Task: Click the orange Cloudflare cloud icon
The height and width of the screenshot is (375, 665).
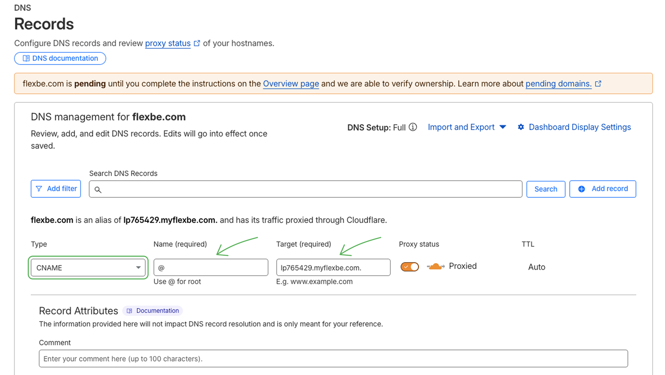Action: pyautogui.click(x=435, y=266)
